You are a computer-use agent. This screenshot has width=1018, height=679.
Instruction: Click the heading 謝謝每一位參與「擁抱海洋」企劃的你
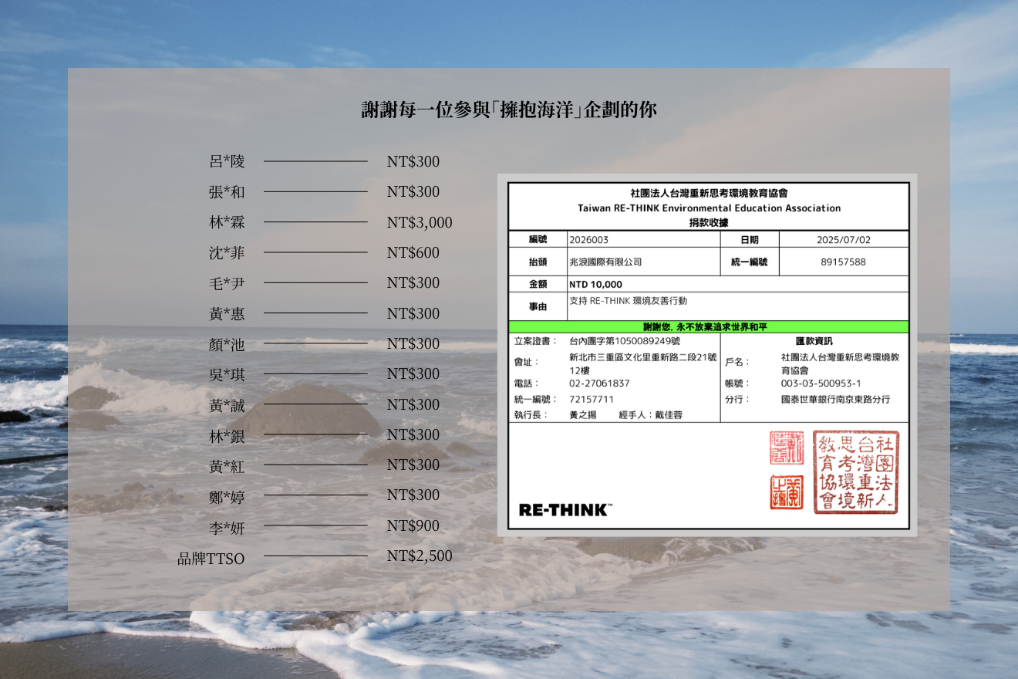pyautogui.click(x=509, y=110)
